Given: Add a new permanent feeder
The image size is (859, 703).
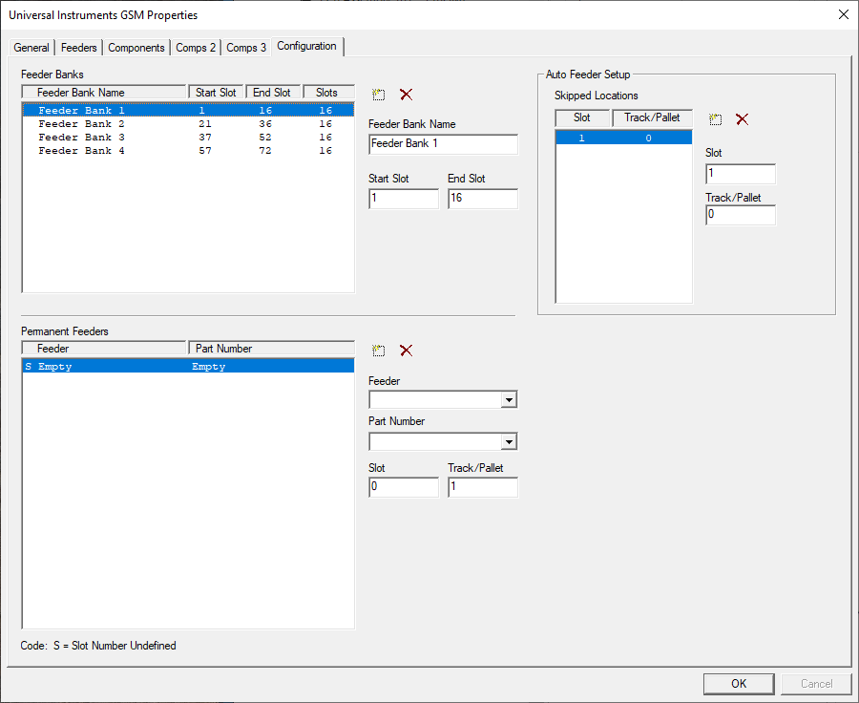Looking at the screenshot, I should [x=378, y=351].
